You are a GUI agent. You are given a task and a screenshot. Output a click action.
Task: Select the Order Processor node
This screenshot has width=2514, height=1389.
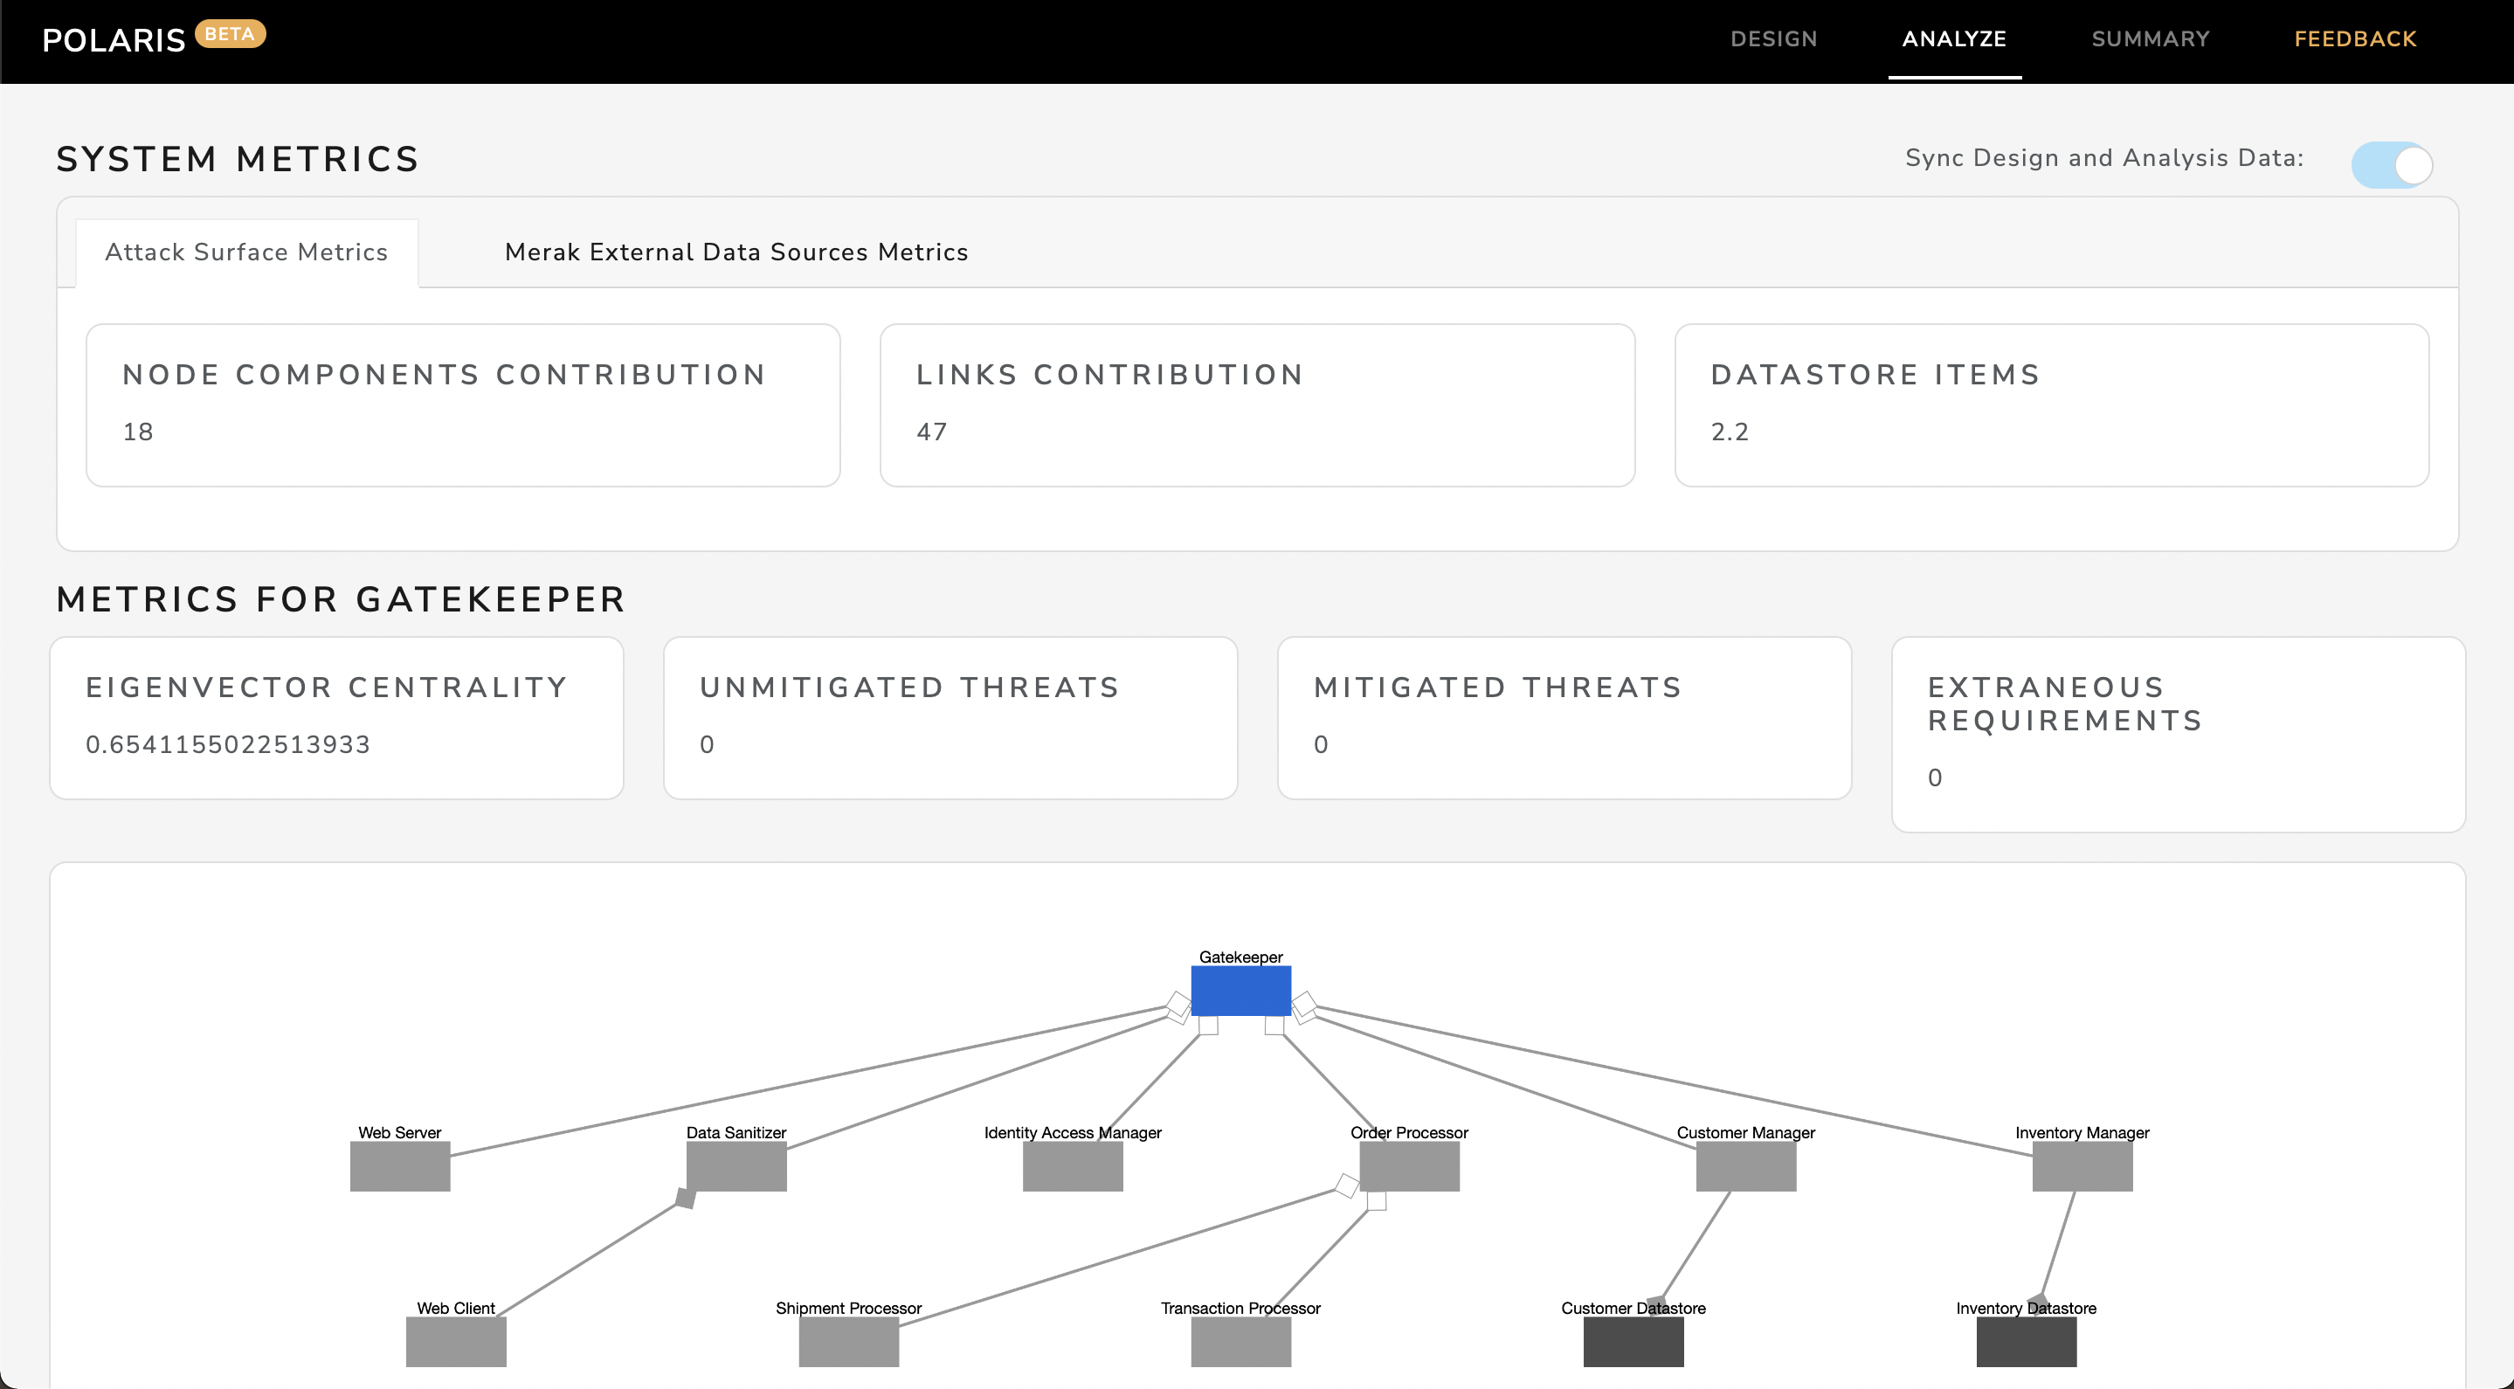1409,1166
